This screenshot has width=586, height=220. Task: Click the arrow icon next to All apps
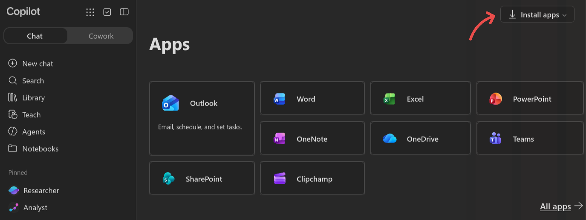point(578,206)
